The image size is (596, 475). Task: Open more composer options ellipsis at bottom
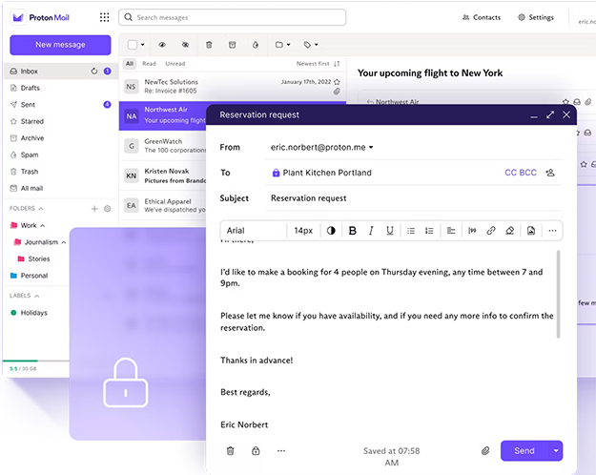click(x=281, y=451)
